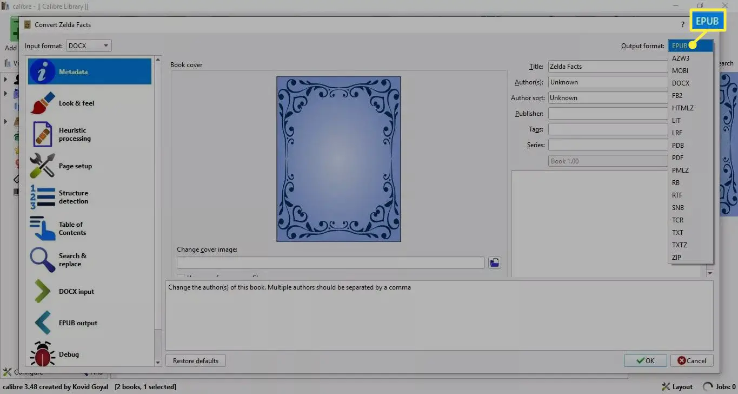Click the sidebar scroll down arrow

tap(158, 363)
